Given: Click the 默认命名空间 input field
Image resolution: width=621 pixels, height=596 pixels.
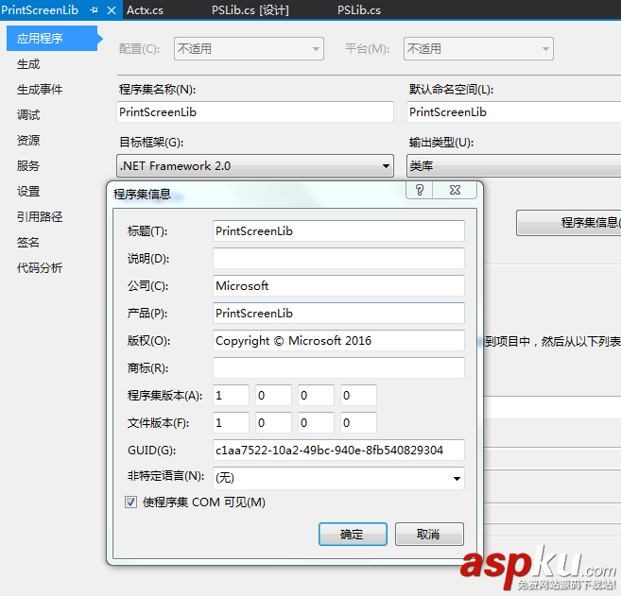Looking at the screenshot, I should tap(513, 112).
